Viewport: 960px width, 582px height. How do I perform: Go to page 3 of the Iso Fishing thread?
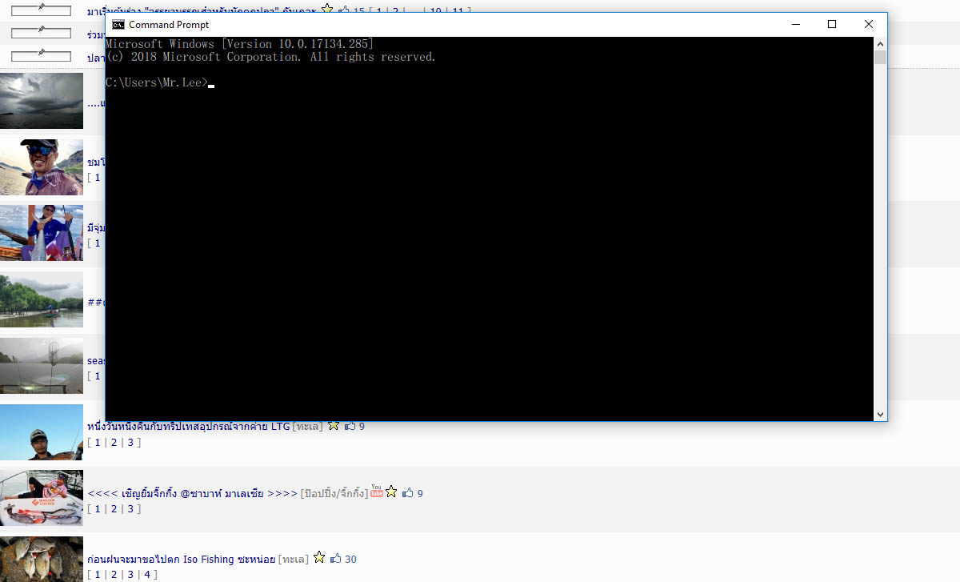(x=130, y=574)
